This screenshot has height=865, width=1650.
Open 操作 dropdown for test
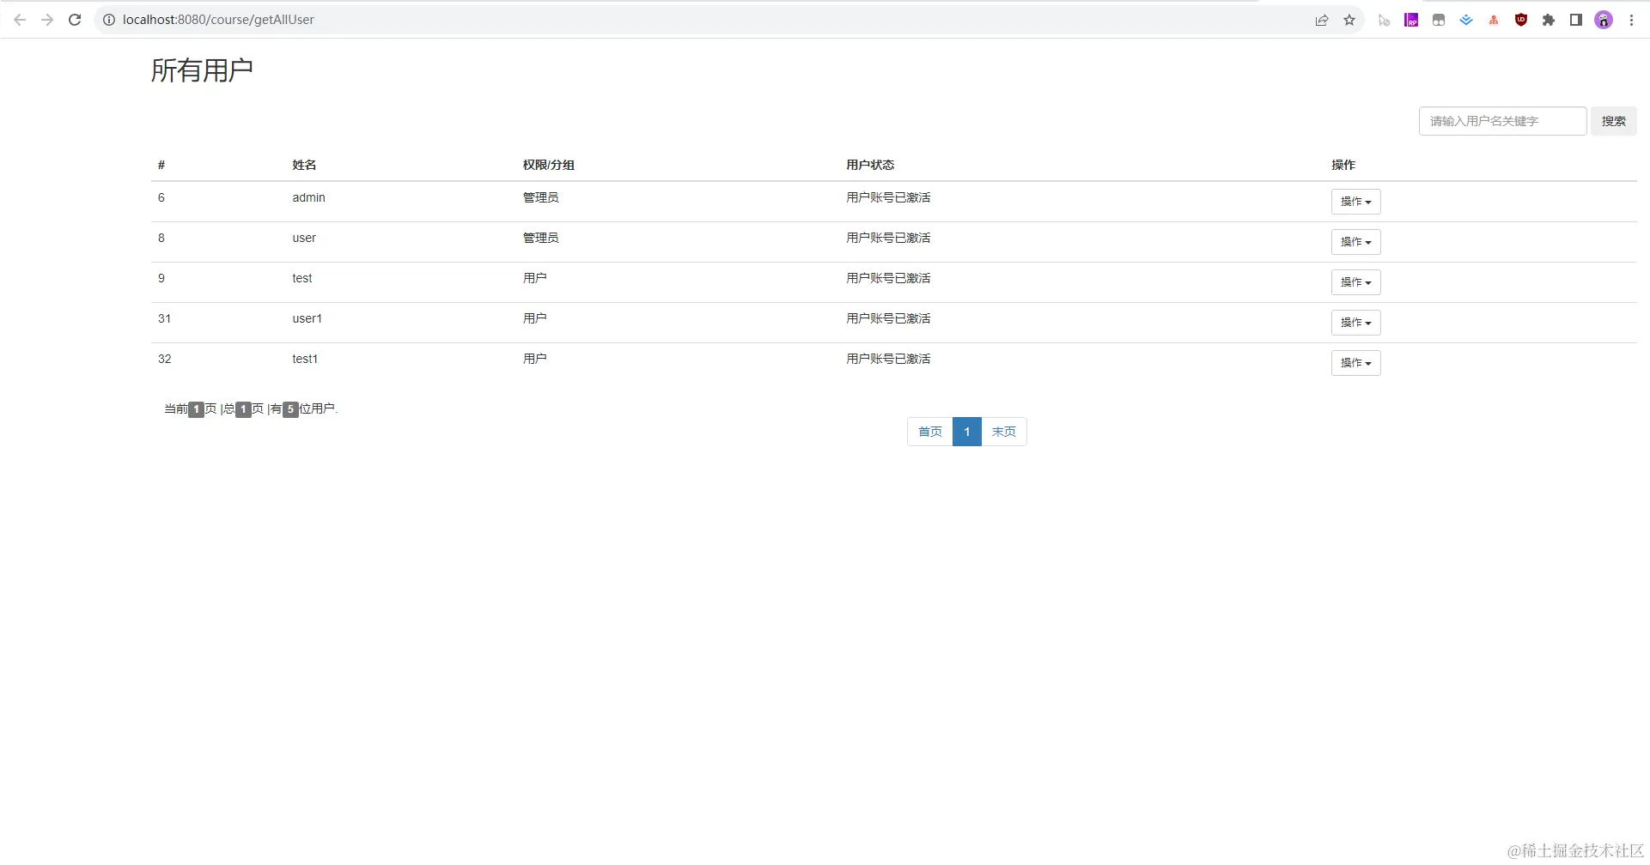[x=1355, y=282]
